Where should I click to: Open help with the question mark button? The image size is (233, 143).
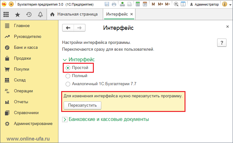[222, 43]
